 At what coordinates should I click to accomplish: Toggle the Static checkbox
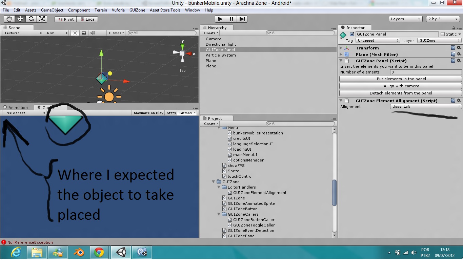click(x=443, y=34)
